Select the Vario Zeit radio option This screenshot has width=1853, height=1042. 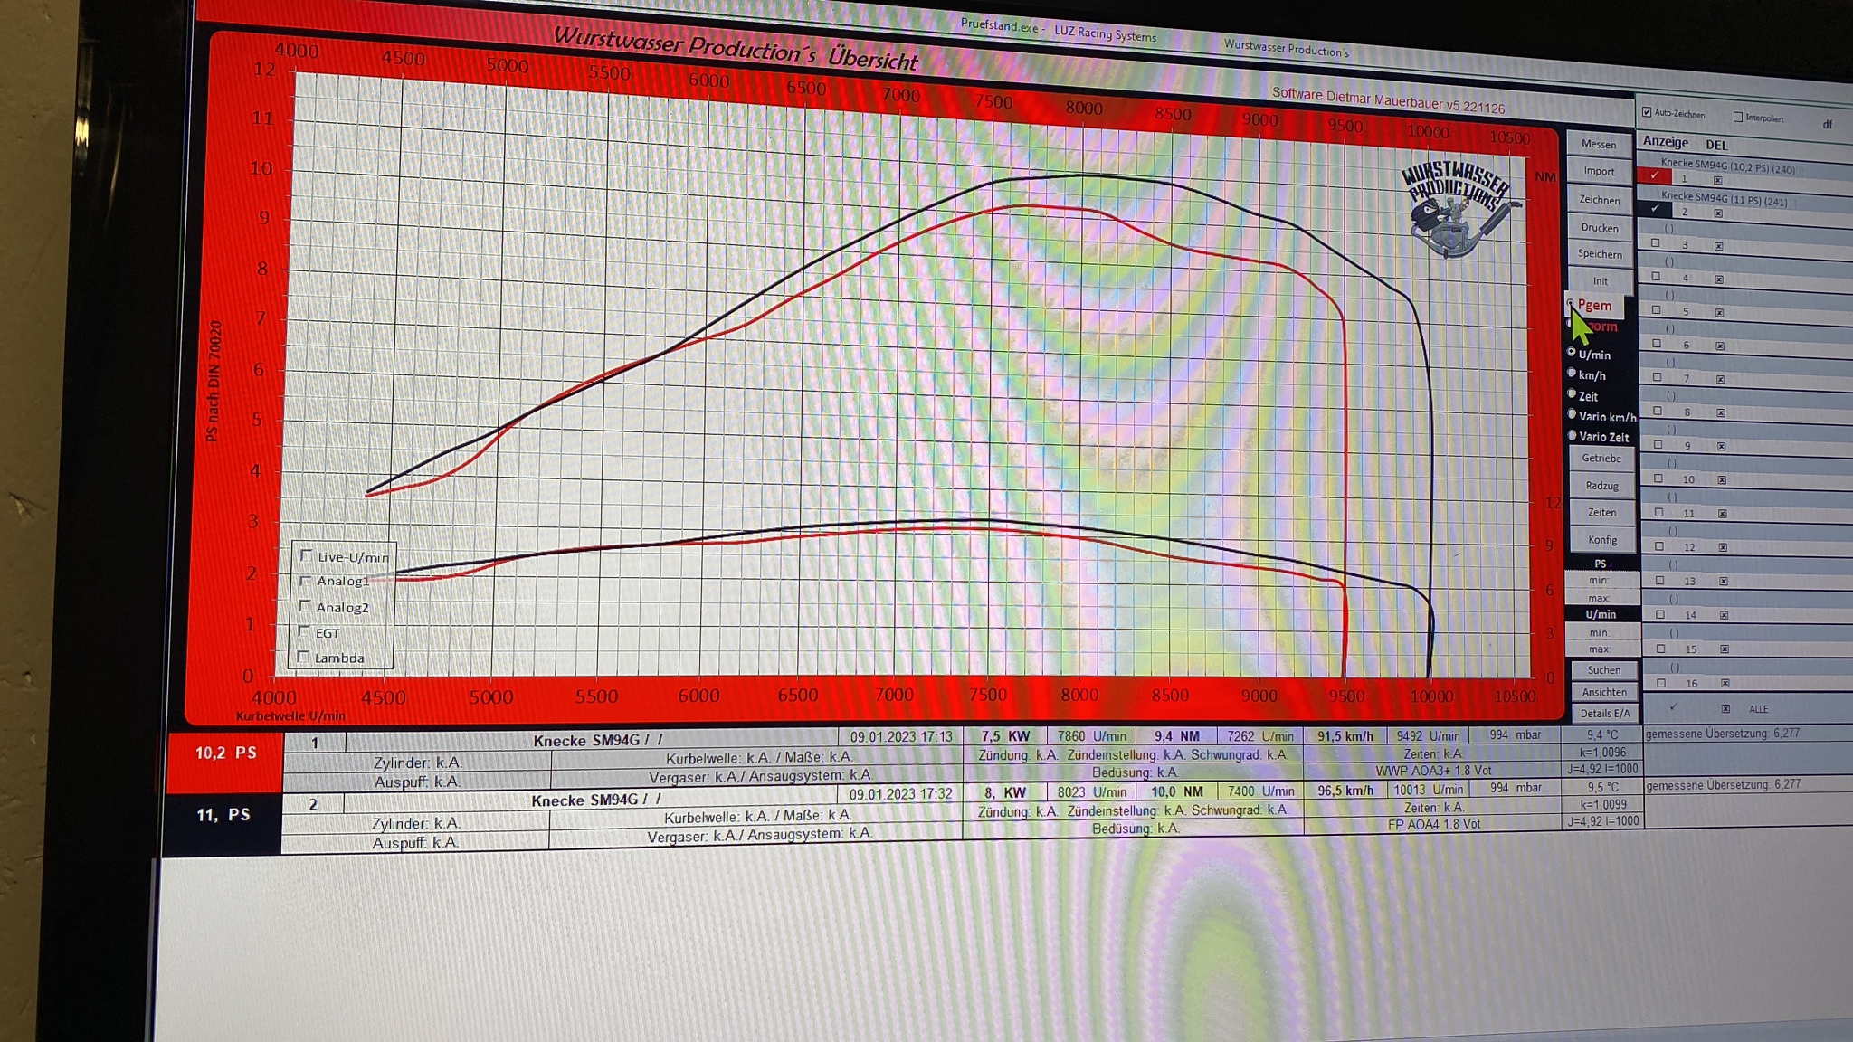click(x=1573, y=436)
